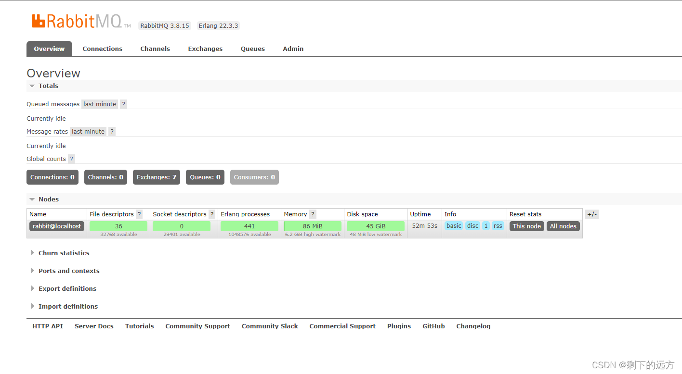This screenshot has height=374, width=682.
Task: Open help for Global counts
Action: 71,159
